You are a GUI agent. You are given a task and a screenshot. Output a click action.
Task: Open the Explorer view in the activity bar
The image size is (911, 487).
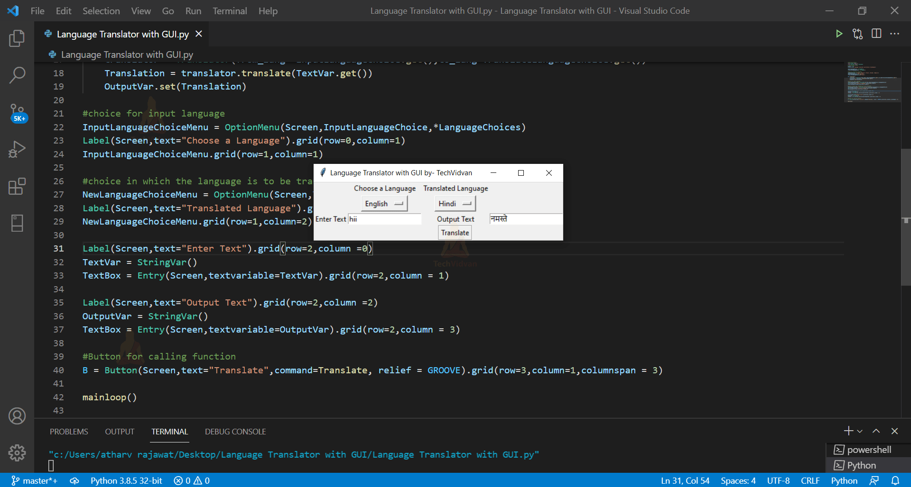(x=17, y=38)
